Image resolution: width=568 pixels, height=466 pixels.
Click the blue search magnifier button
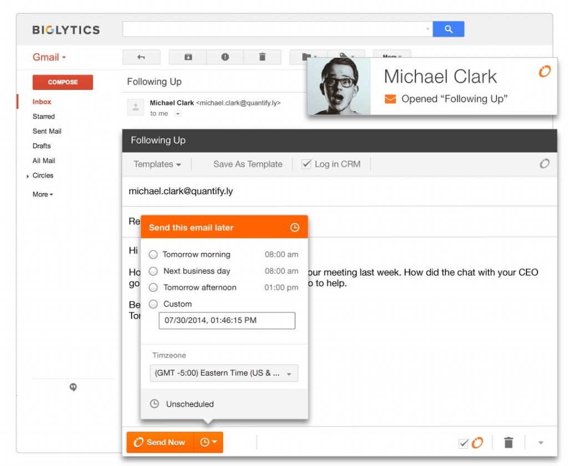[448, 29]
